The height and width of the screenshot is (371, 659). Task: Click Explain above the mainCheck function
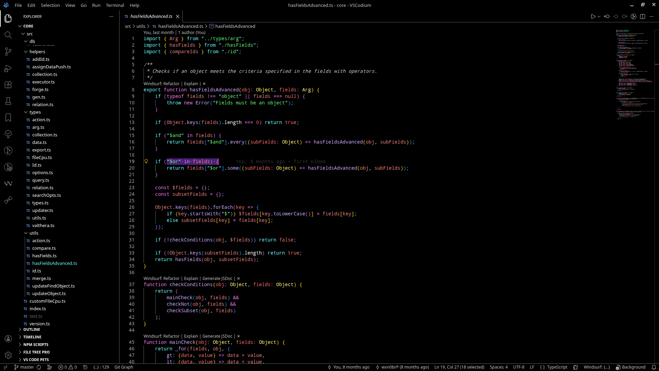pos(191,336)
